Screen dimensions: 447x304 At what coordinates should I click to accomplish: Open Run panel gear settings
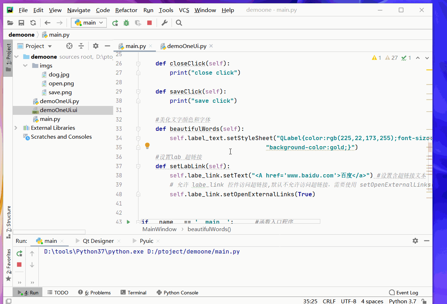click(415, 241)
